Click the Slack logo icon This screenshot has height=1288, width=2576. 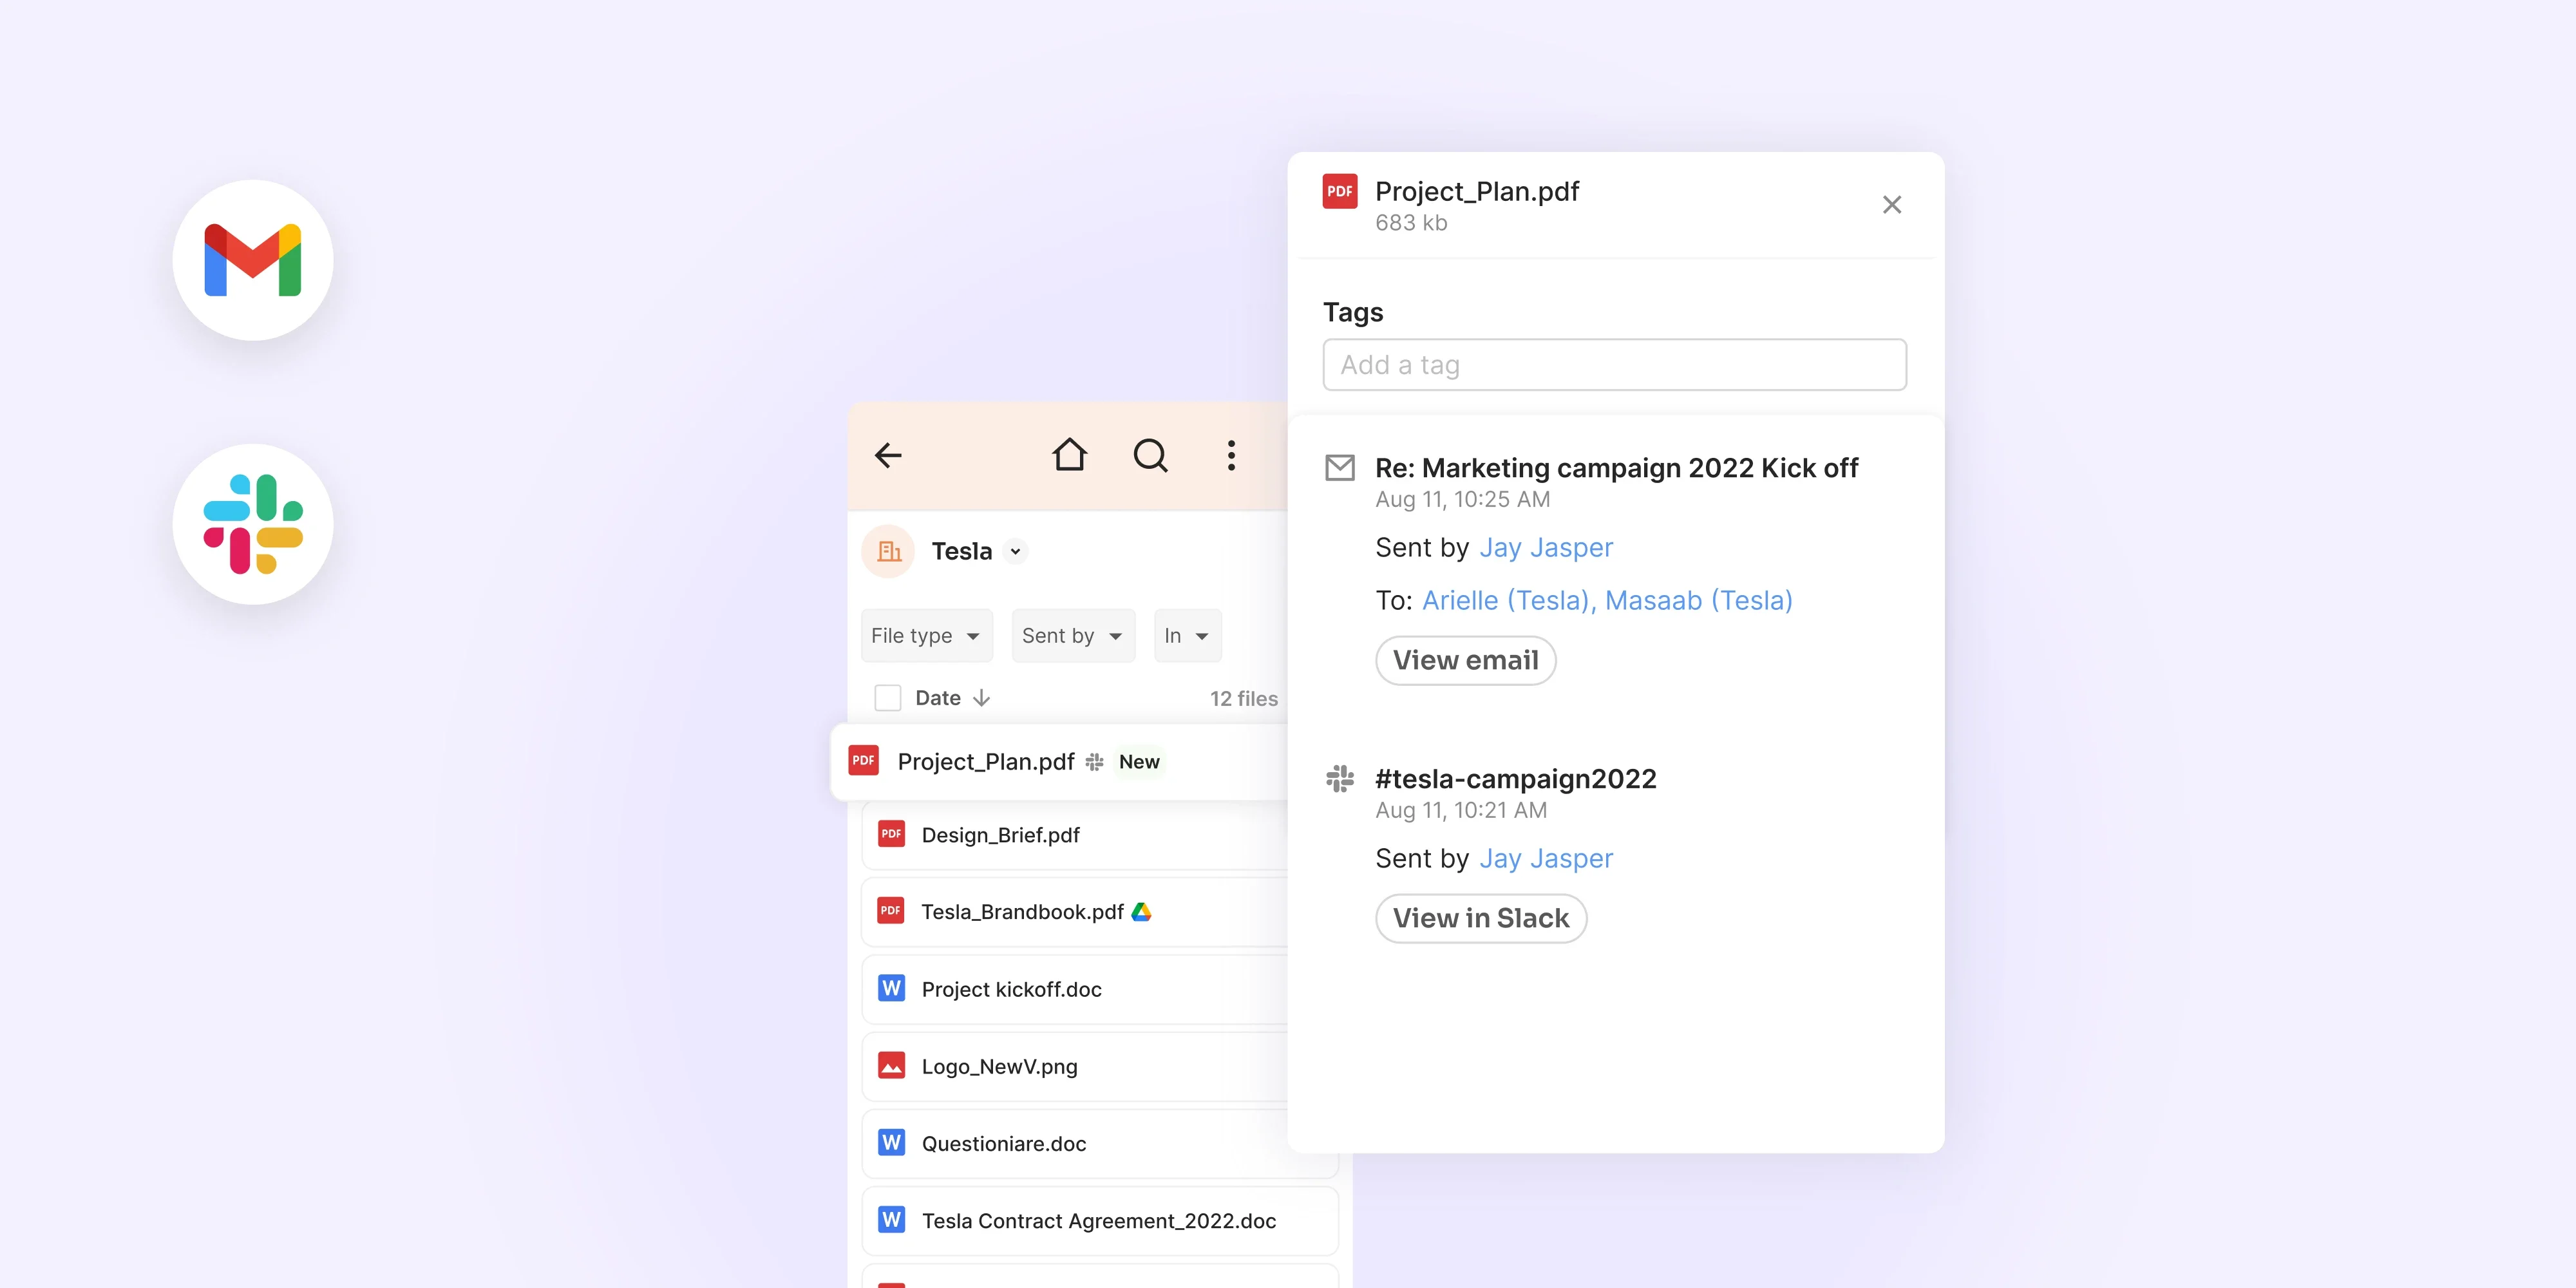(252, 524)
